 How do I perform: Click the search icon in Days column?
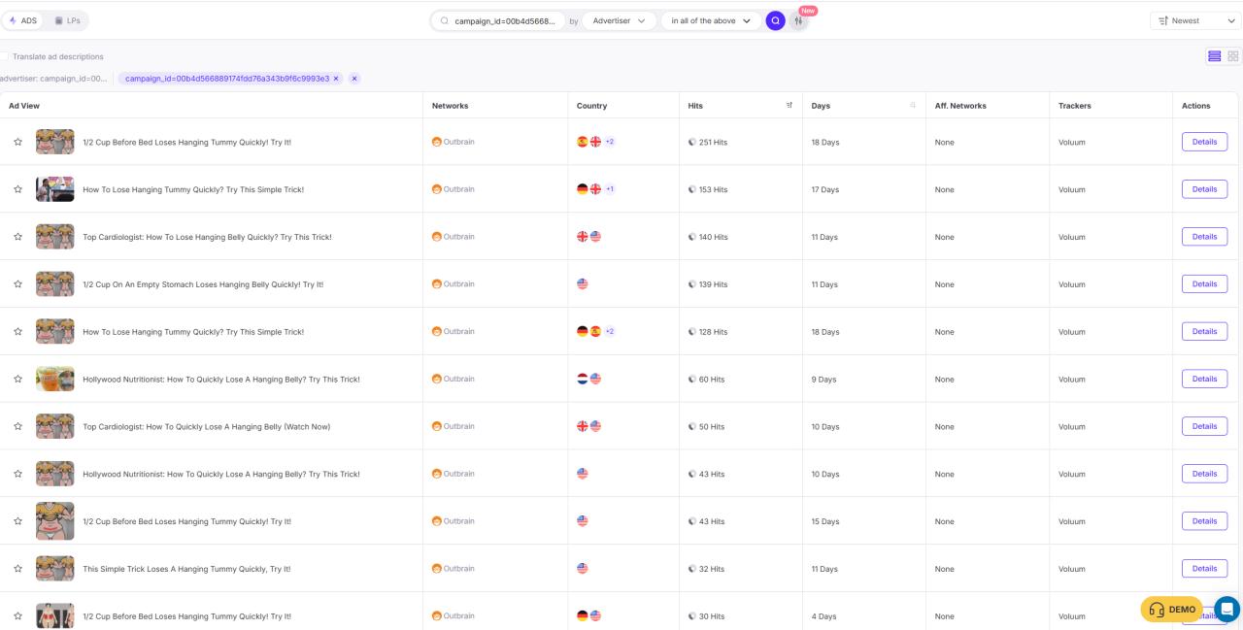pyautogui.click(x=913, y=106)
